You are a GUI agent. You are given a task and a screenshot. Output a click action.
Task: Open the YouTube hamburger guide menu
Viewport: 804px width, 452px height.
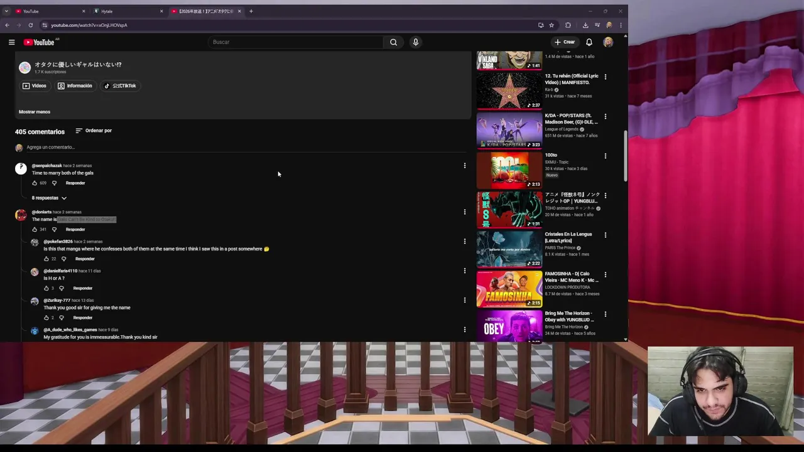[x=11, y=42]
